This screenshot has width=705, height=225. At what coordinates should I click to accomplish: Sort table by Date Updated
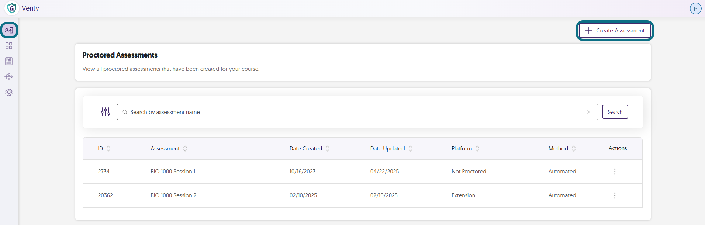pos(411,149)
